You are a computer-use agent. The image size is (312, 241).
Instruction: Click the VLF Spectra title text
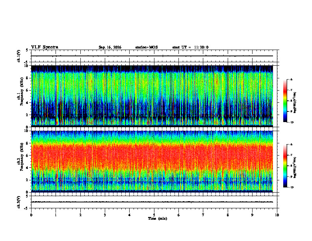point(45,47)
